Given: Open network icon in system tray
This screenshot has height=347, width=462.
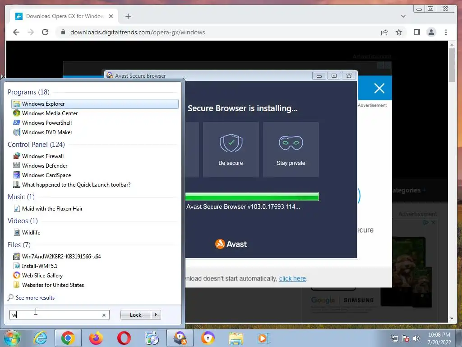Looking at the screenshot, I should coord(394,338).
